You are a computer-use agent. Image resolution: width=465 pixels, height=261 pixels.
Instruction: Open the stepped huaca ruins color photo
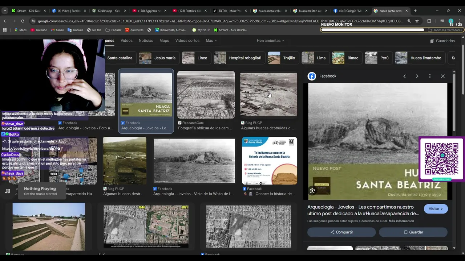point(49,227)
